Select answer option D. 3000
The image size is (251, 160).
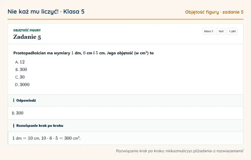(22, 85)
